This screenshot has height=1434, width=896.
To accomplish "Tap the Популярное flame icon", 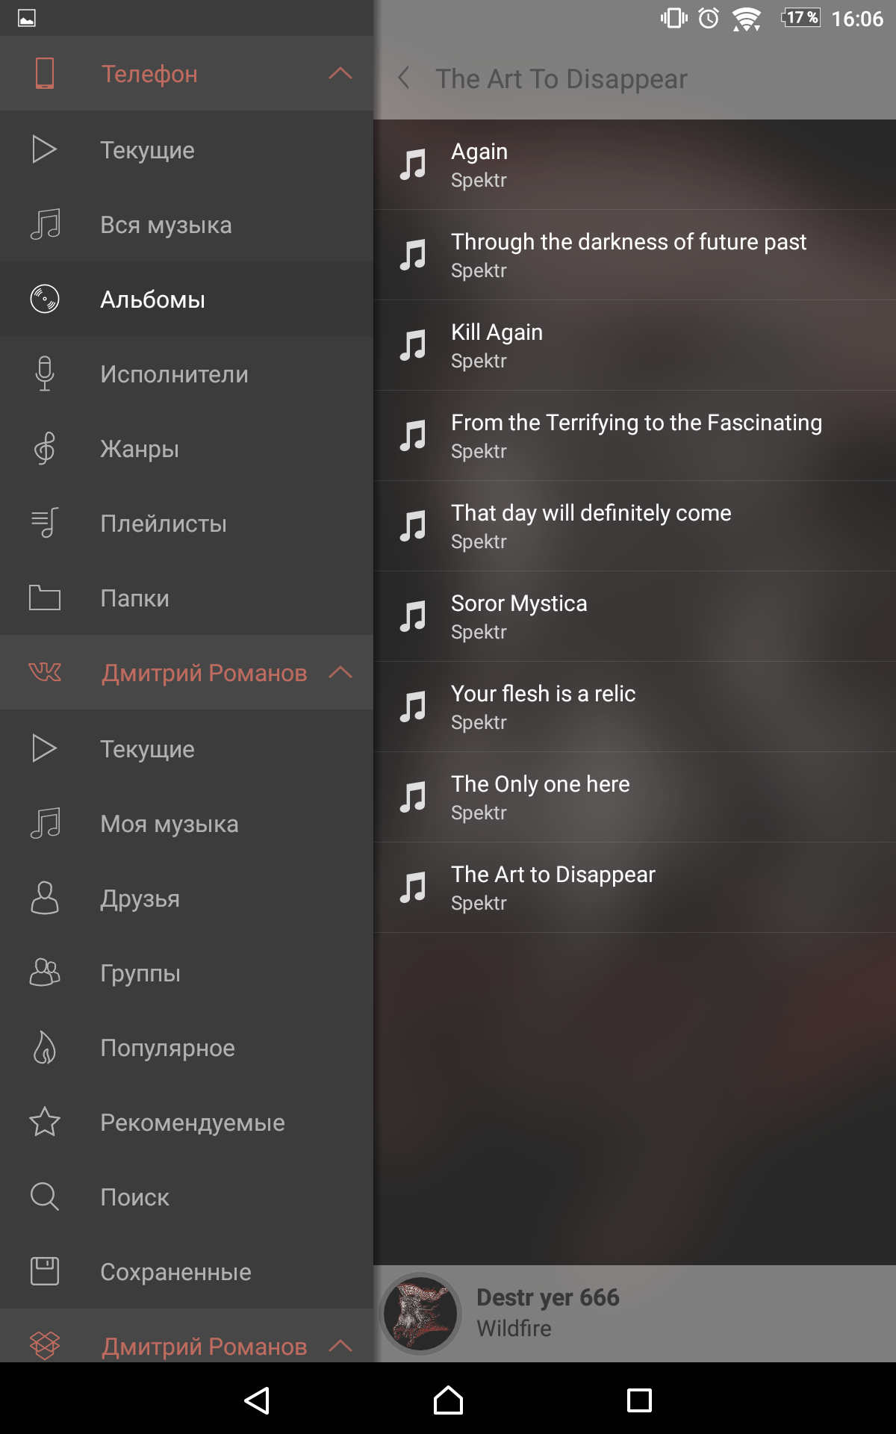I will click(x=45, y=1047).
